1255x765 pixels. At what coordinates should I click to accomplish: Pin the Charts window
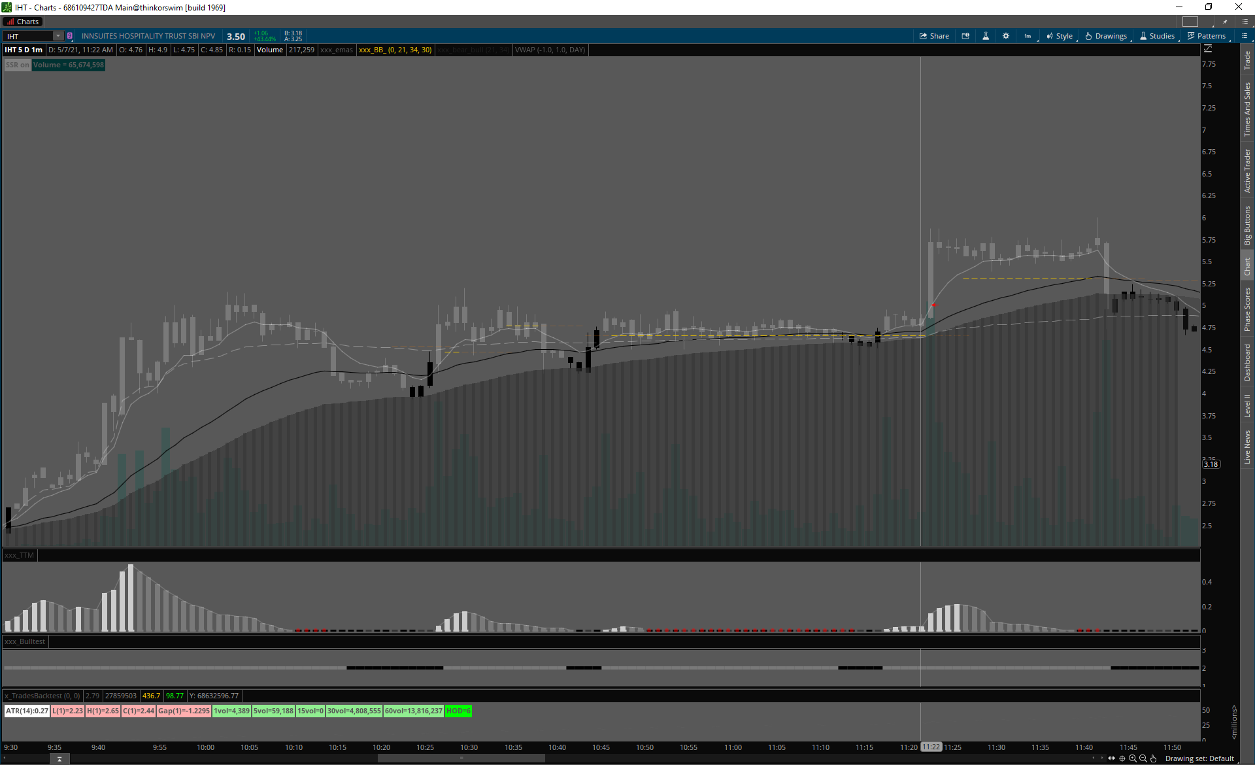pyautogui.click(x=1225, y=22)
